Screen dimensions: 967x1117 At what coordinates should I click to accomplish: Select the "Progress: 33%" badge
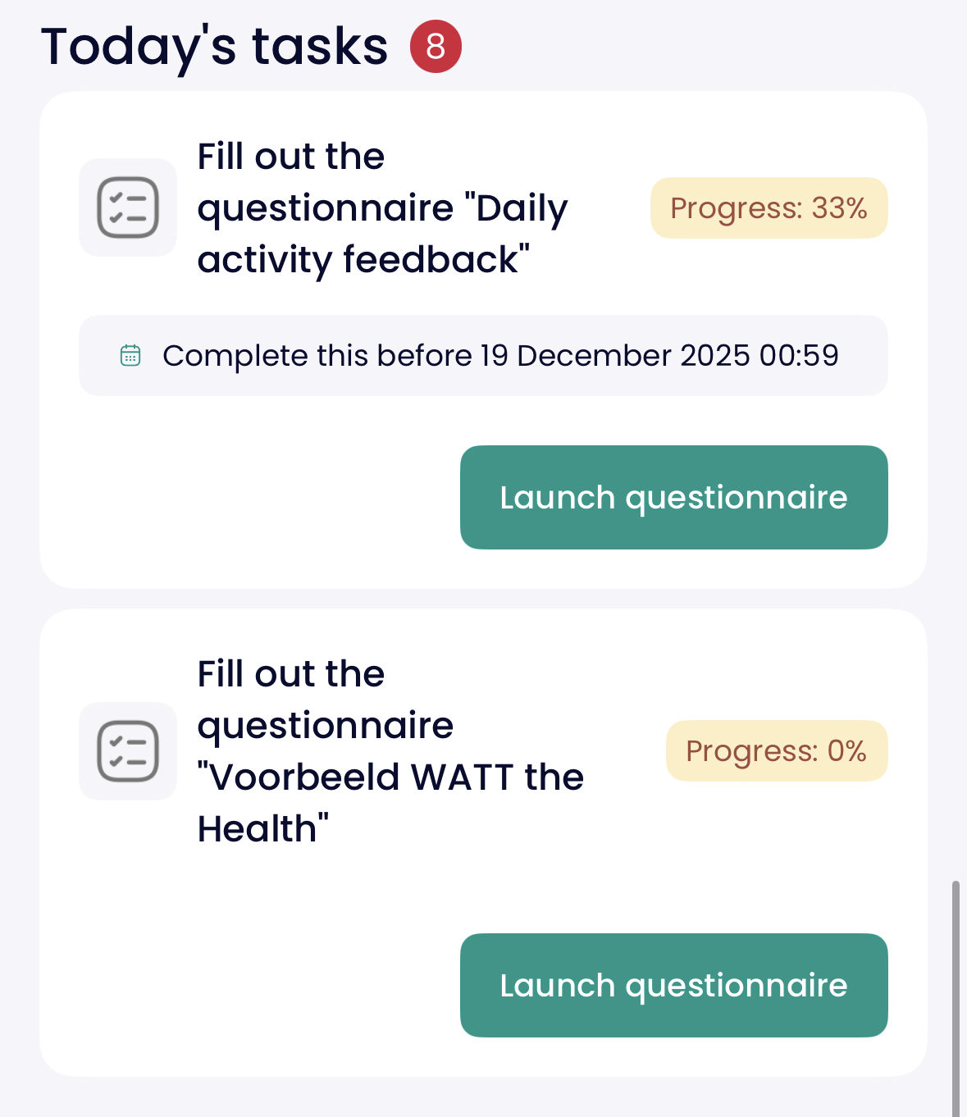[x=769, y=208]
